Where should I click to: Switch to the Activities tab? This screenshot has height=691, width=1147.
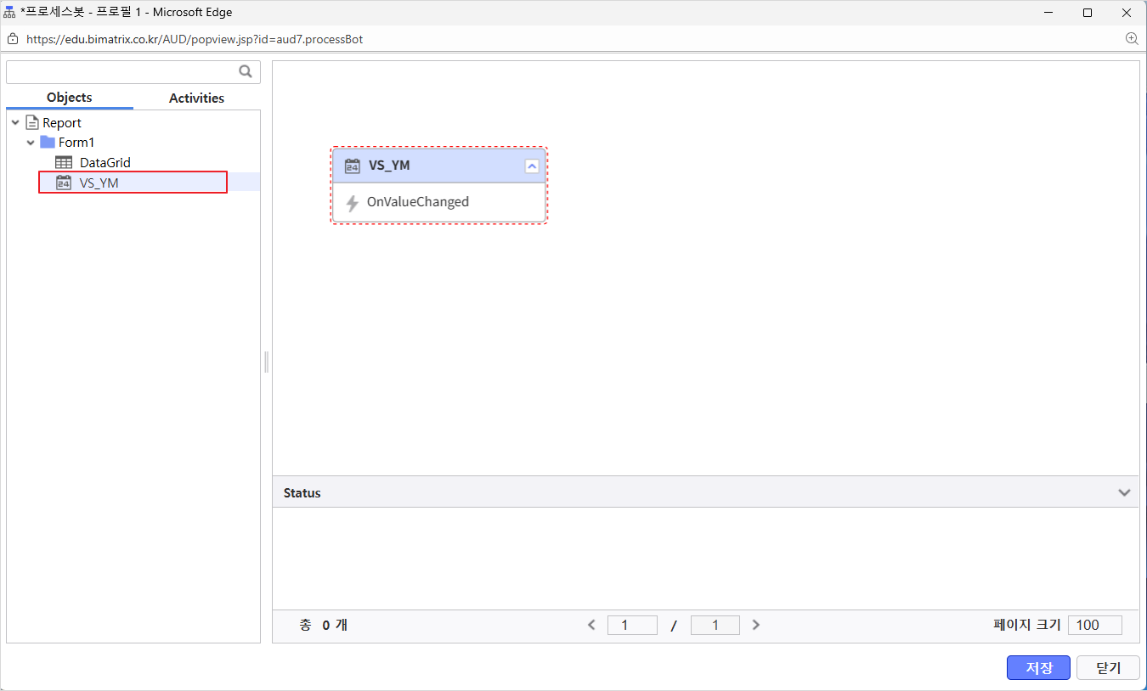pyautogui.click(x=196, y=98)
